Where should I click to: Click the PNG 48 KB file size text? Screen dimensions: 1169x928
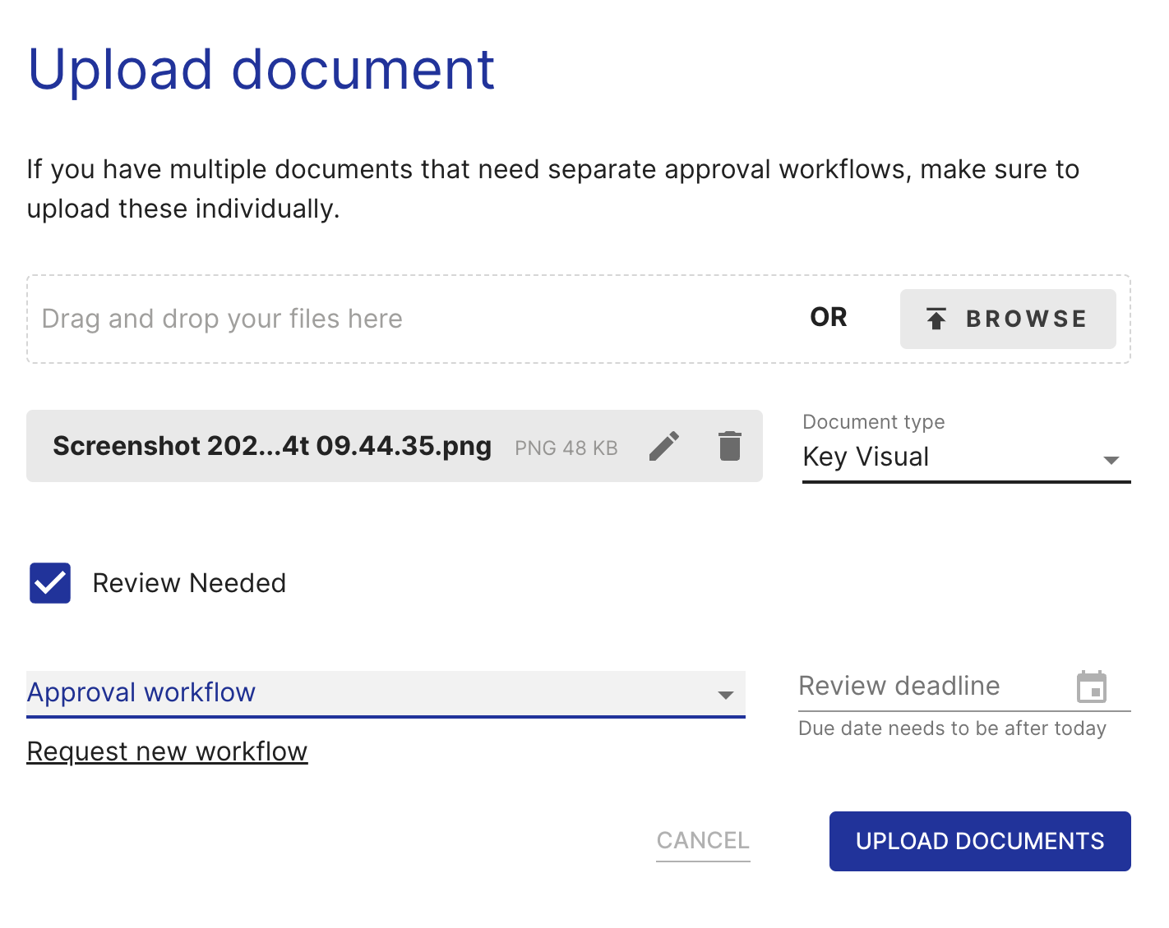tap(566, 448)
